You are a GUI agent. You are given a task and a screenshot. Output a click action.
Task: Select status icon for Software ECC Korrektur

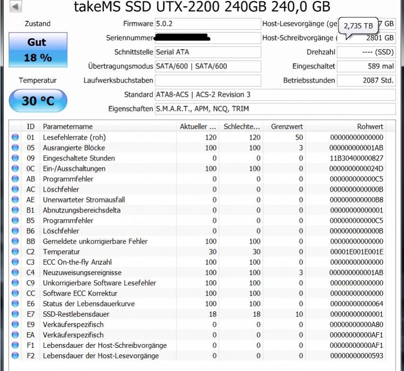point(15,293)
